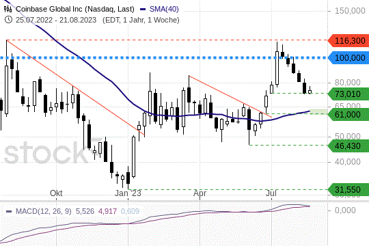
Task: Select the green 46,430 price marker
Action: tap(348, 146)
